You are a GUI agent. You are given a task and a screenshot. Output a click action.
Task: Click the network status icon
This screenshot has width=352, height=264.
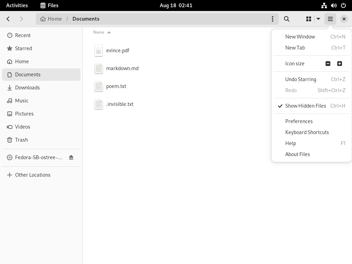pyautogui.click(x=324, y=5)
